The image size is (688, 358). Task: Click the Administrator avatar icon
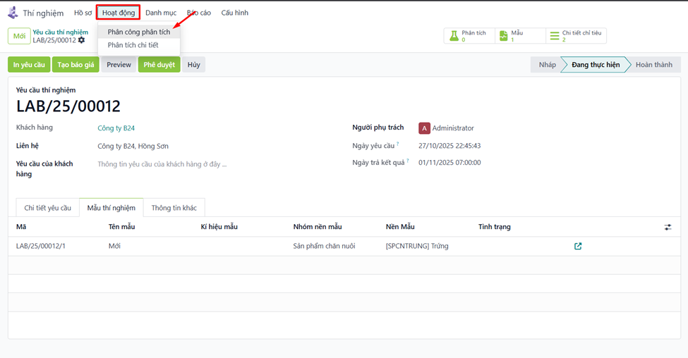click(x=424, y=128)
